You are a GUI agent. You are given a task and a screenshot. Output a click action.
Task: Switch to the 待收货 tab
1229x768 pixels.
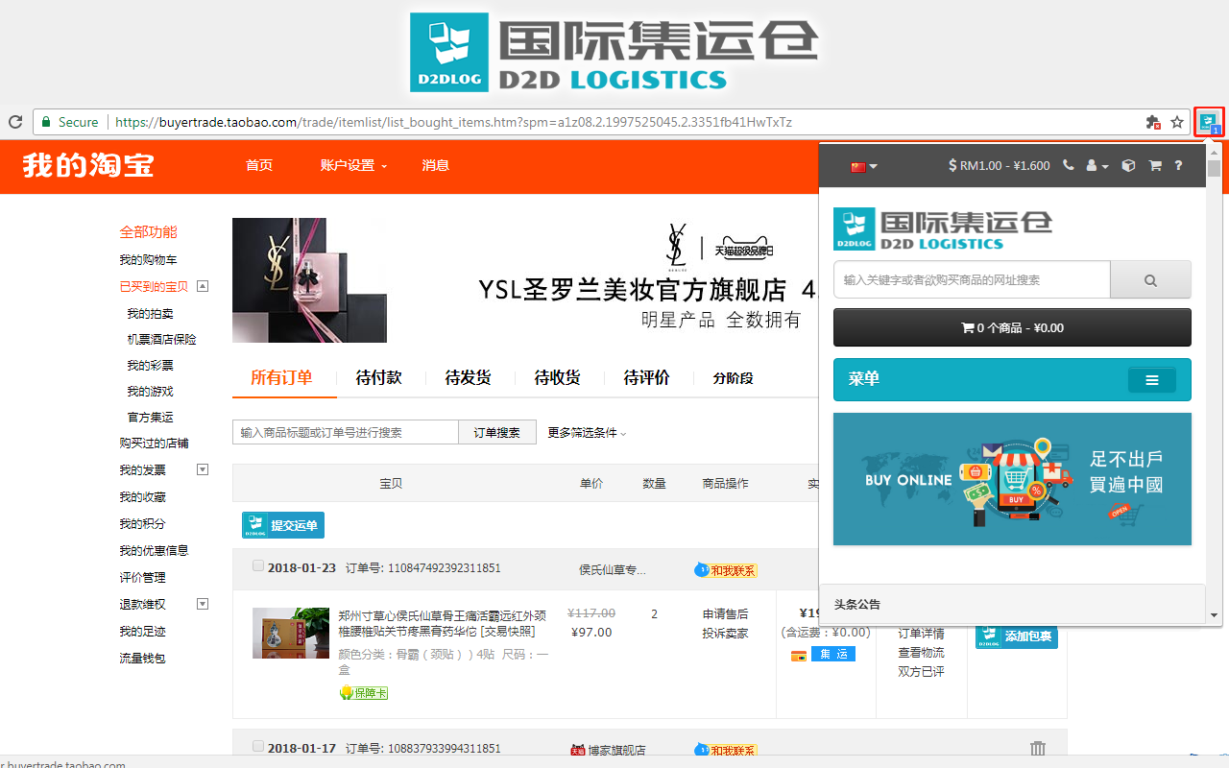tap(557, 377)
